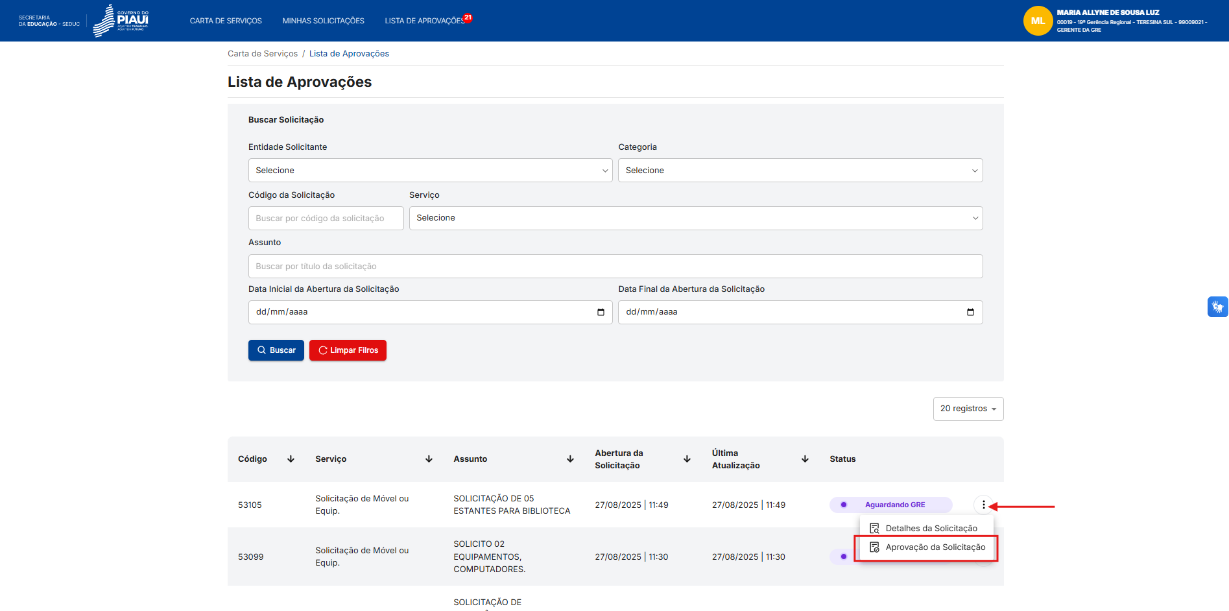This screenshot has width=1229, height=611.
Task: Choose Detalhes da Solicitação from context menu
Action: coord(931,529)
